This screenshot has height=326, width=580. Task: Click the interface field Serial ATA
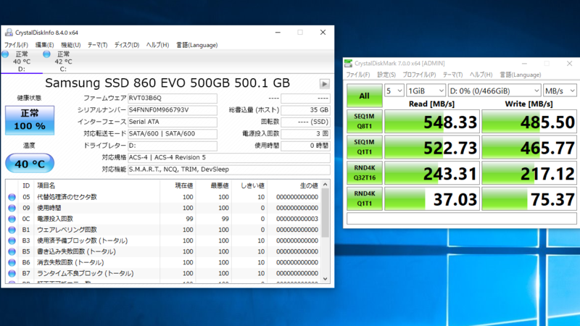(x=173, y=122)
